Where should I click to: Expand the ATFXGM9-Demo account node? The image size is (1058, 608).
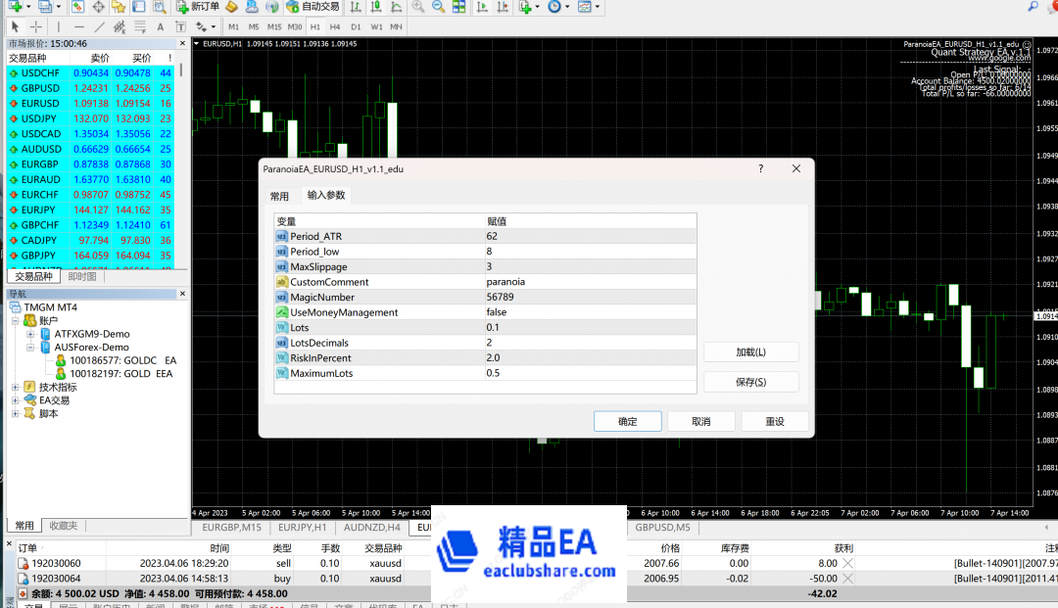pyautogui.click(x=30, y=332)
